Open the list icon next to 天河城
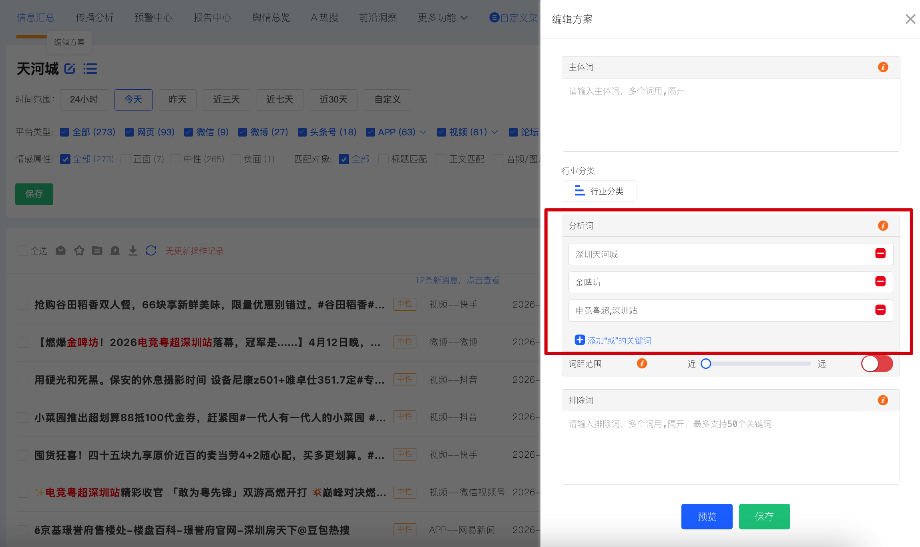The height and width of the screenshot is (547, 920). pos(90,69)
